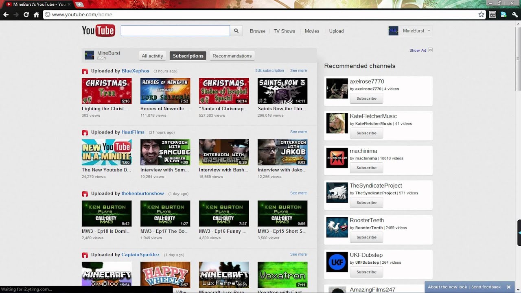521x293 pixels.
Task: Open Upload in top navigation
Action: tap(336, 31)
